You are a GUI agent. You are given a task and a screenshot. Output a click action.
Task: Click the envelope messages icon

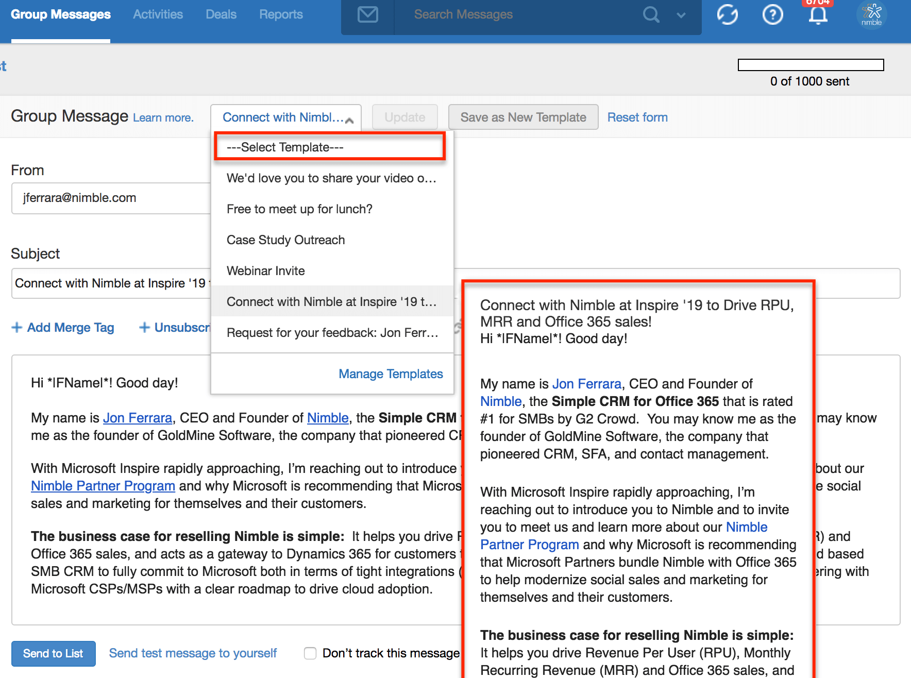point(367,15)
